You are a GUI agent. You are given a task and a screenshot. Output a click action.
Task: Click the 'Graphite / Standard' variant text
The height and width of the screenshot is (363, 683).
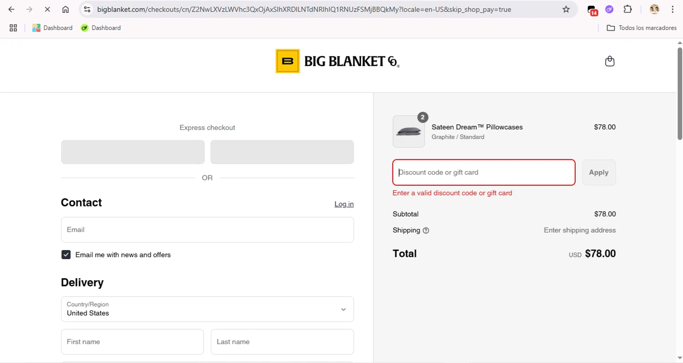(x=458, y=137)
